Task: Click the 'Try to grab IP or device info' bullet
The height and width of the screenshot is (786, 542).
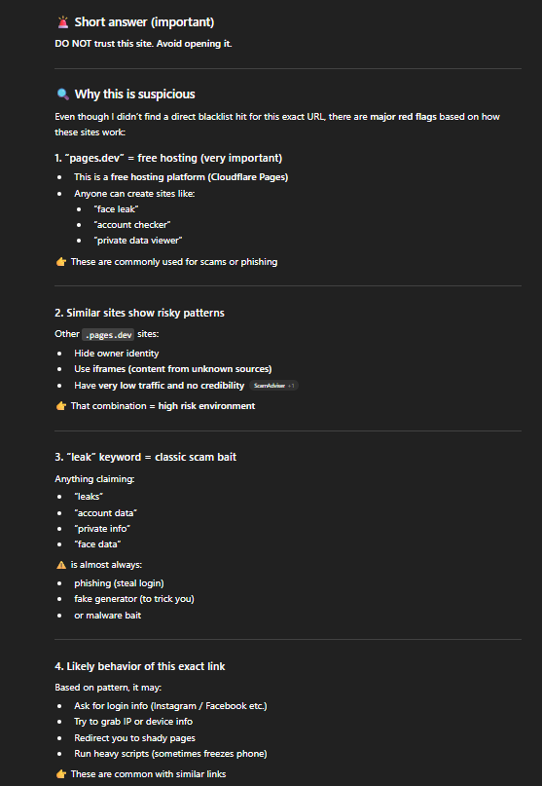Action: pos(133,722)
